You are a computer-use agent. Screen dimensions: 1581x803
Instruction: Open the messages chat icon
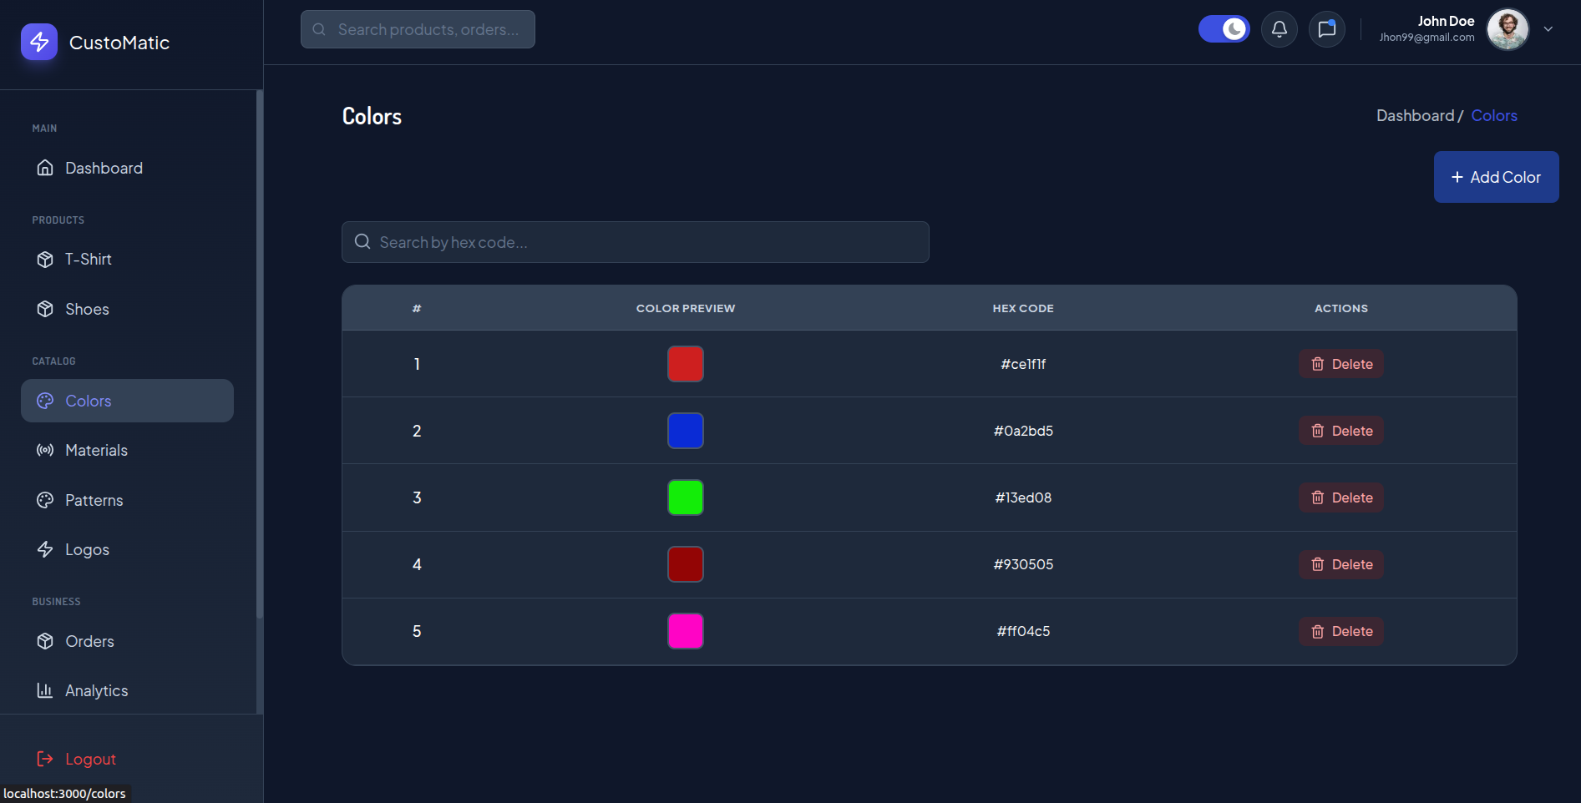[x=1326, y=29]
